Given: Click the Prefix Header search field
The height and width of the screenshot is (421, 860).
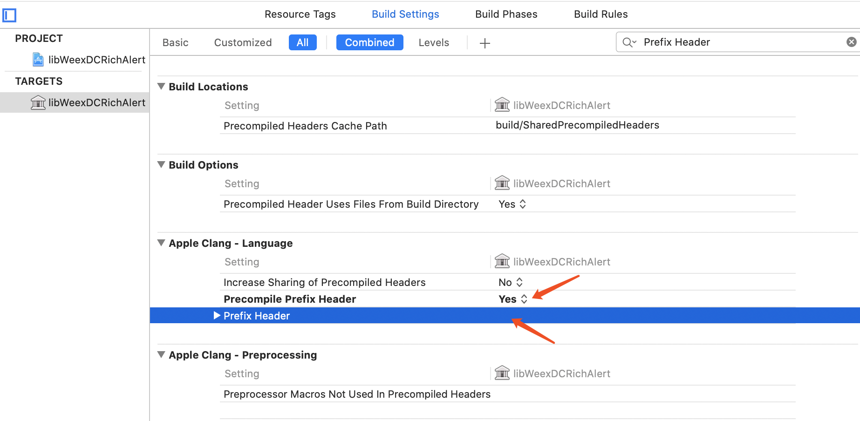Looking at the screenshot, I should [x=738, y=42].
